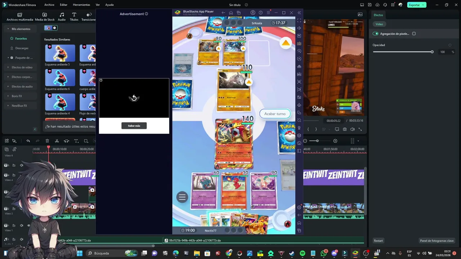Image resolution: width=461 pixels, height=259 pixels.
Task: Collapse BlueStacks side toolbar with double chevron
Action: (x=299, y=13)
